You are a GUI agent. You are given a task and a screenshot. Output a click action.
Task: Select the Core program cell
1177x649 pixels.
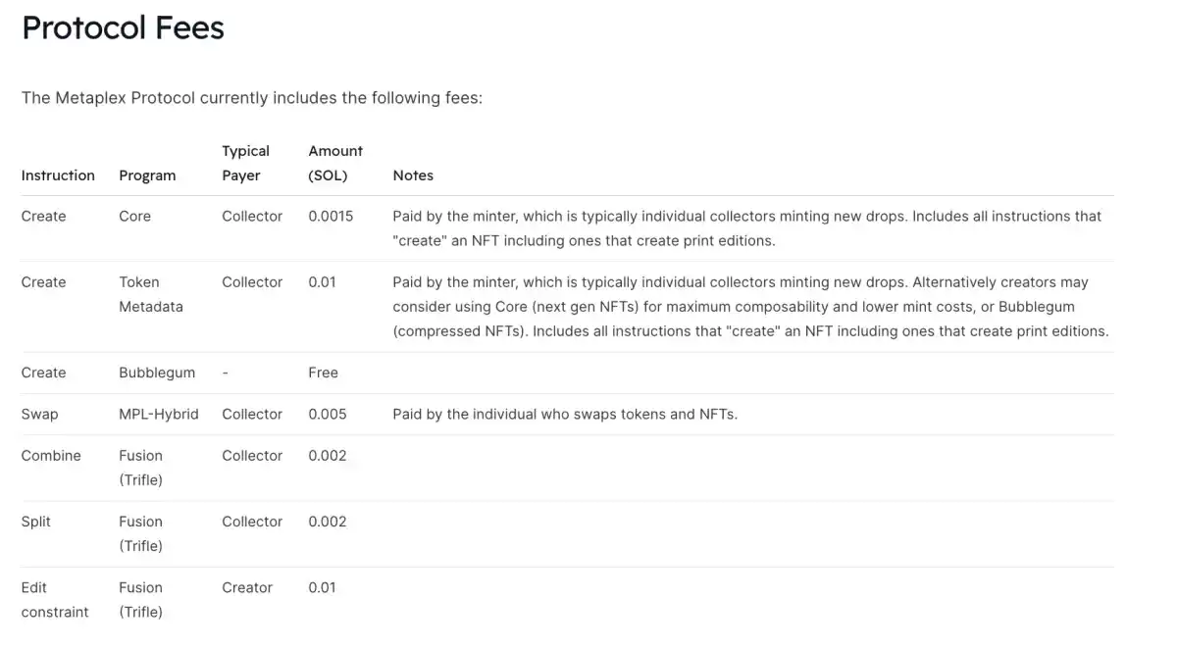coord(135,216)
